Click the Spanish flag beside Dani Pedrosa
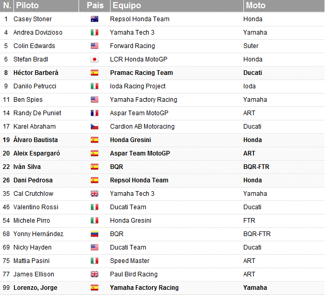Viewport: 325px width, 295px height. coord(95,180)
